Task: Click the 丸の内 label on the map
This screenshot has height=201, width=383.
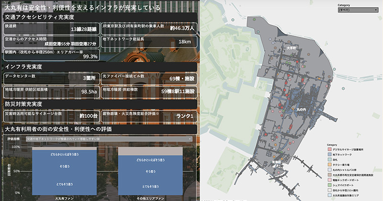Action: click(302, 110)
